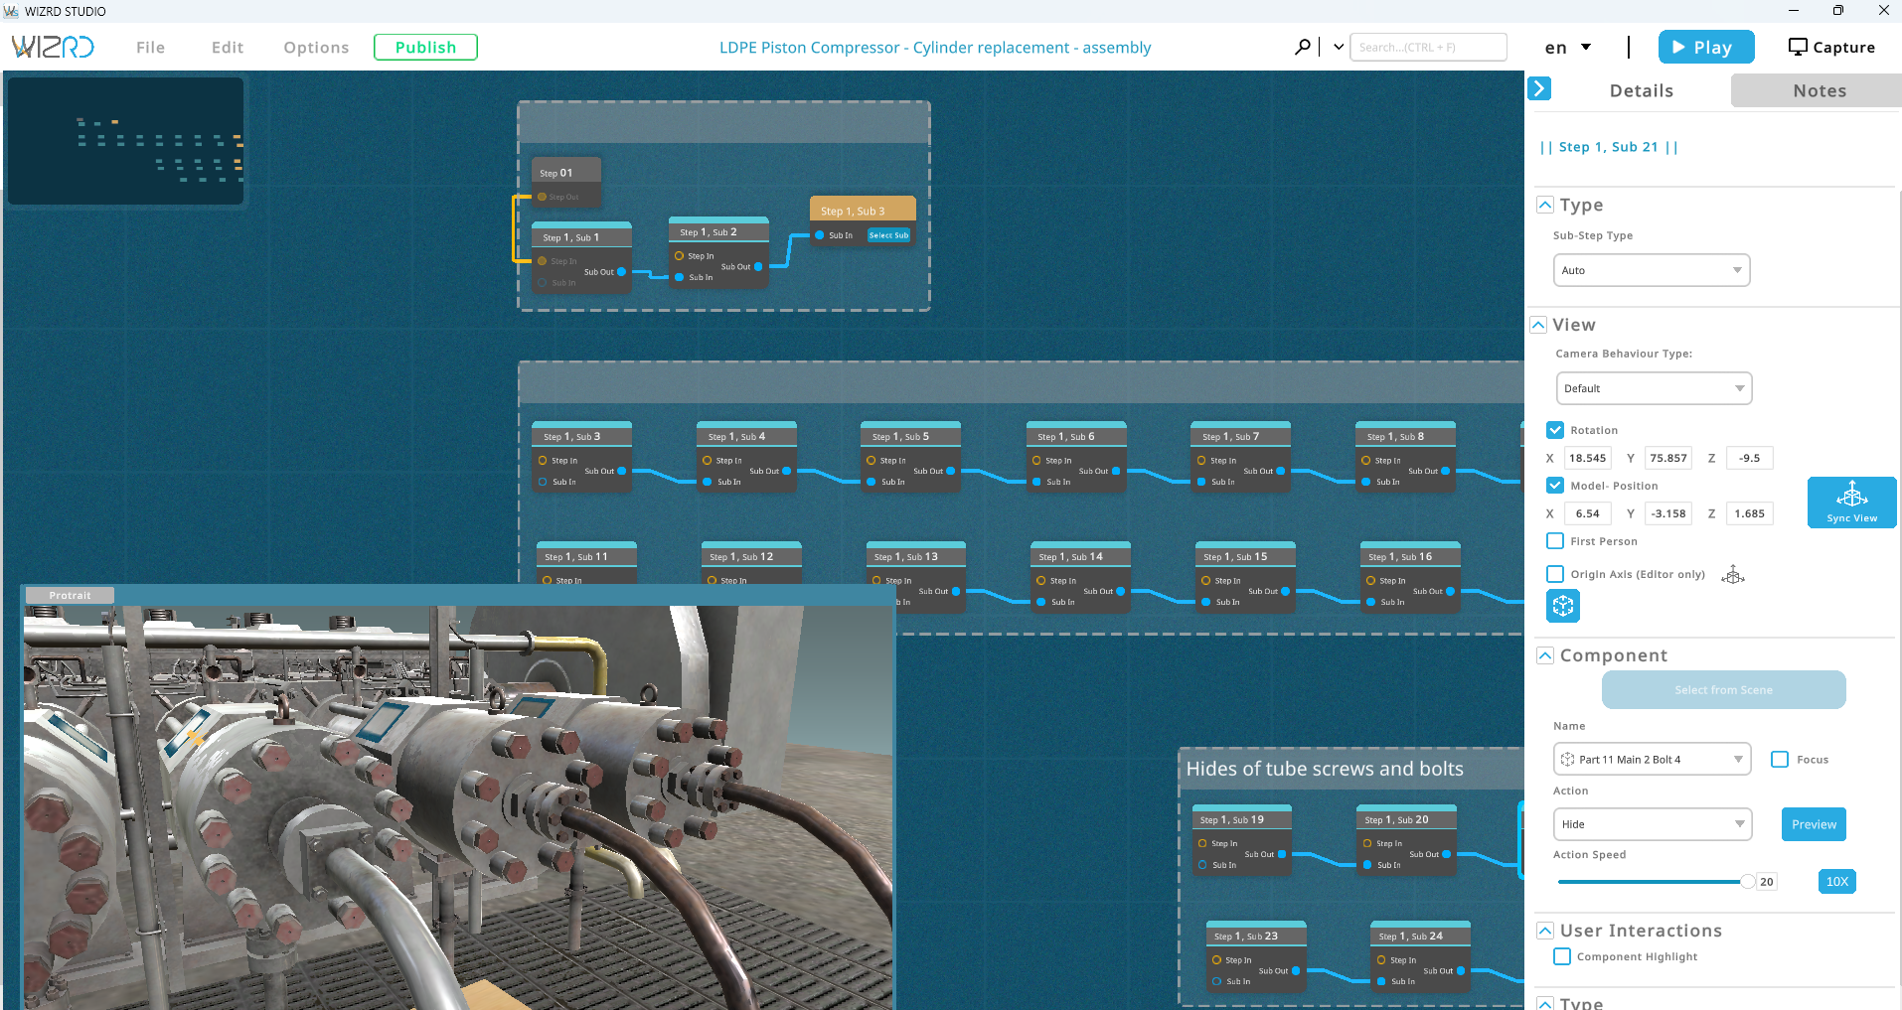Click the Play button
Viewport: 1902px width, 1010px height.
click(1705, 47)
